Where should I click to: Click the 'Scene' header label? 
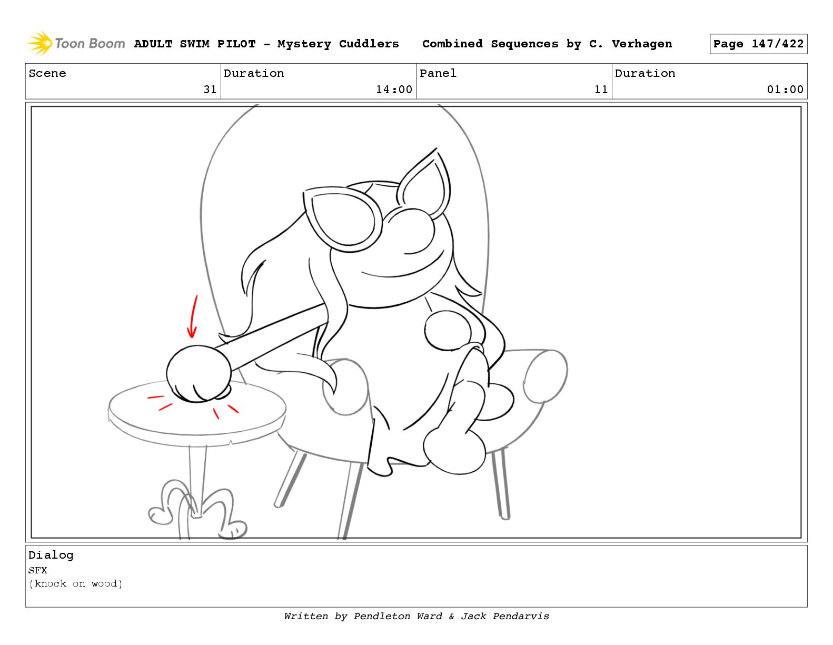pyautogui.click(x=47, y=73)
